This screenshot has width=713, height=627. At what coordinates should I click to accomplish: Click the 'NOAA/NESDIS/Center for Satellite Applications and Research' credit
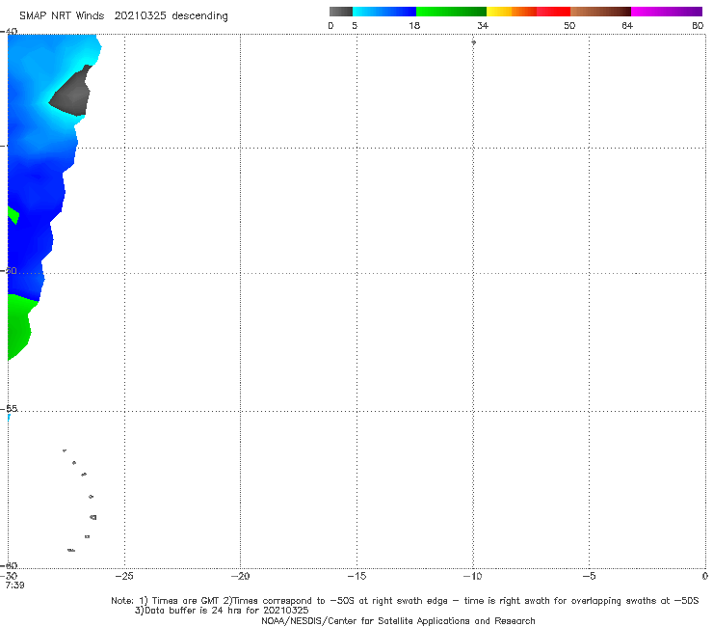(x=398, y=621)
